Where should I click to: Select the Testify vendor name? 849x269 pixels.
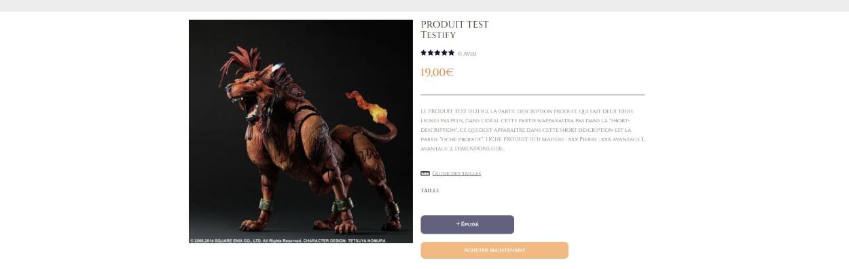(x=438, y=35)
